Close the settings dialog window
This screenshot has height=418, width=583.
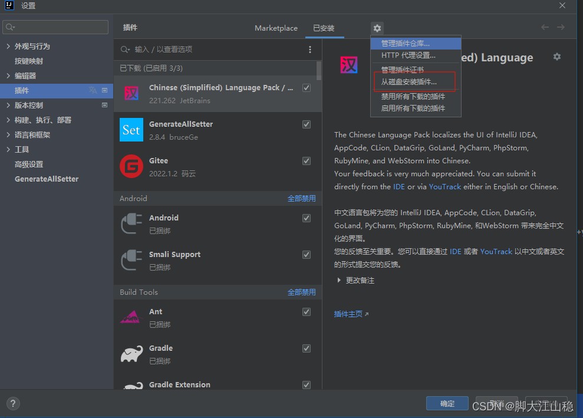[562, 5]
